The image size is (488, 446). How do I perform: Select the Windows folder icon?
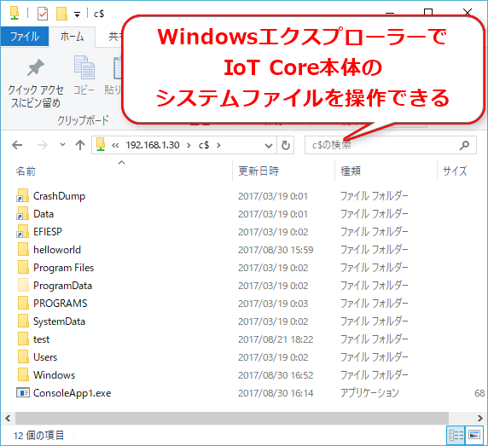[x=23, y=374]
